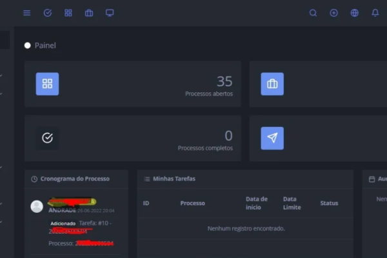Show notifications via the bell icon
387x258 pixels.
375,13
